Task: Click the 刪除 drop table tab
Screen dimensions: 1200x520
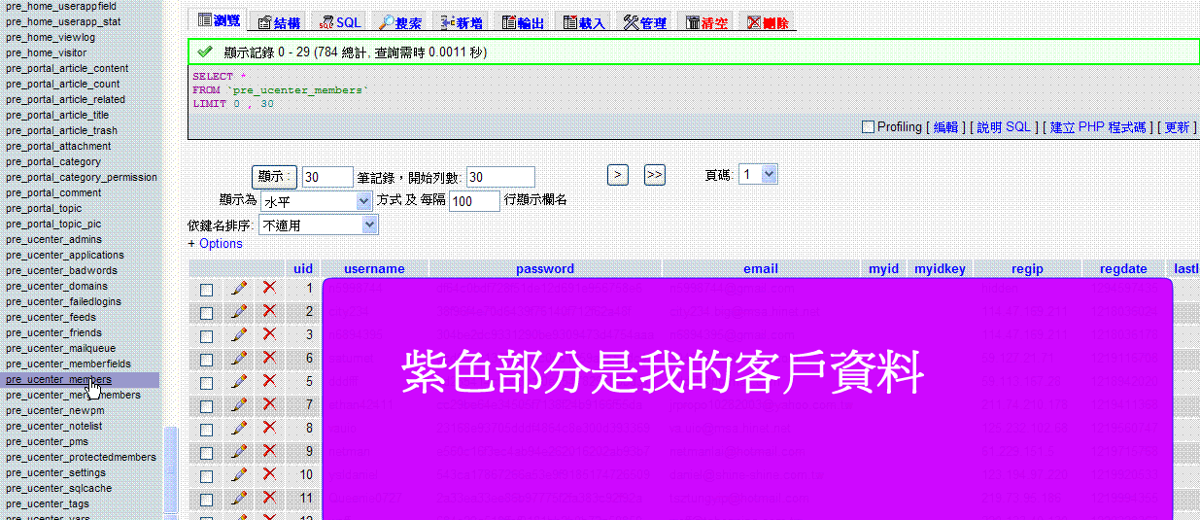Action: pyautogui.click(x=768, y=22)
